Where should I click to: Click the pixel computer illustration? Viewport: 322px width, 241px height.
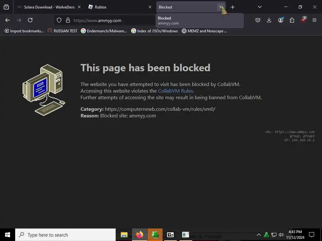(44, 90)
